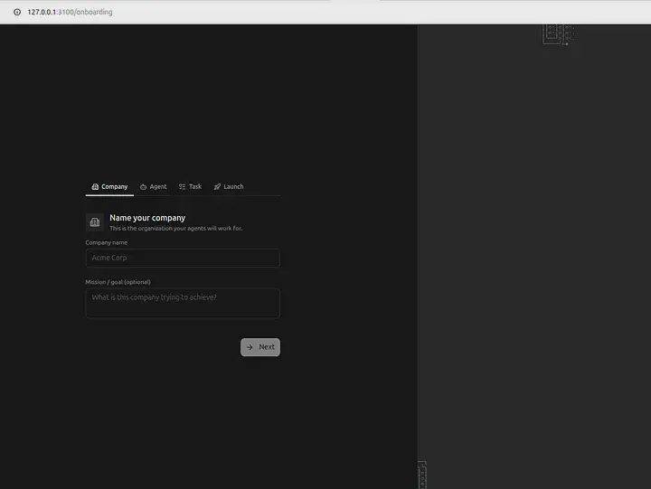Image resolution: width=651 pixels, height=489 pixels.
Task: Click the checklist icon on Task tab
Action: (182, 187)
